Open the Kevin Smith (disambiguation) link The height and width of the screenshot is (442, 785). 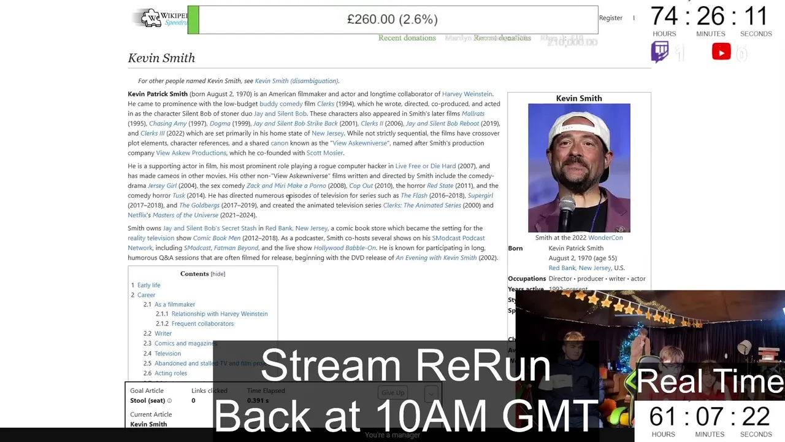coord(296,81)
